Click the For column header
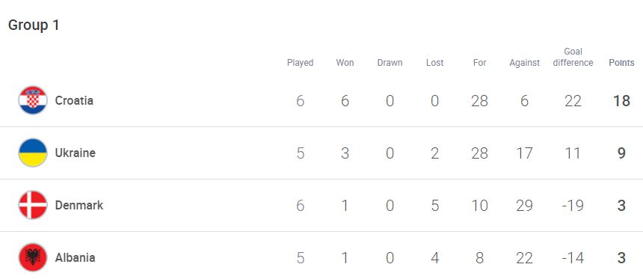Viewport: 643px width, 279px height. click(x=479, y=63)
